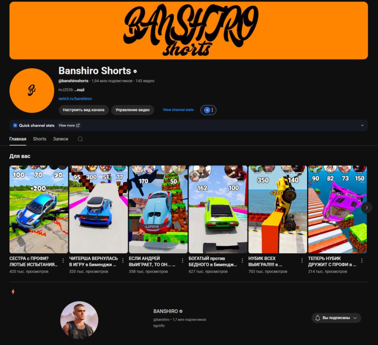
Task: Open options menu for ЕСЛИ АНДРЕЙ ВЫИГРАЕТ video
Action: click(x=182, y=260)
